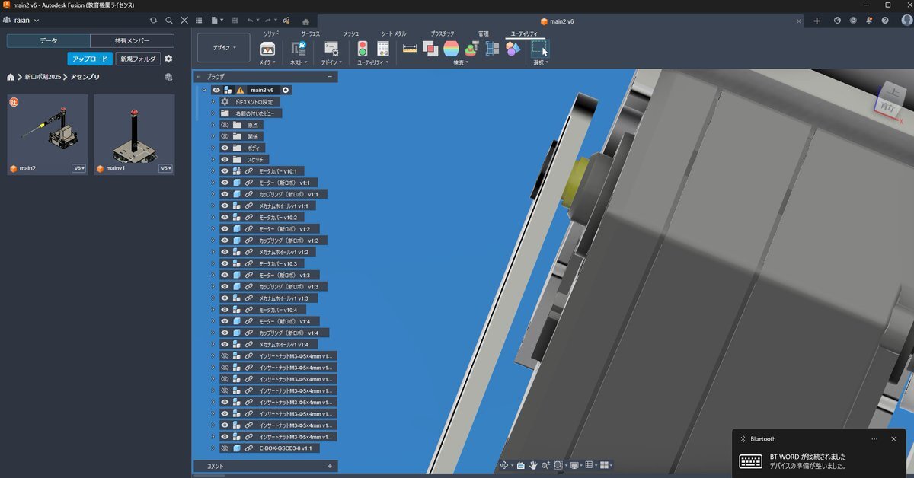The width and height of the screenshot is (914, 478).
Task: Show the 原点 folder via eye icon
Action: coord(225,125)
